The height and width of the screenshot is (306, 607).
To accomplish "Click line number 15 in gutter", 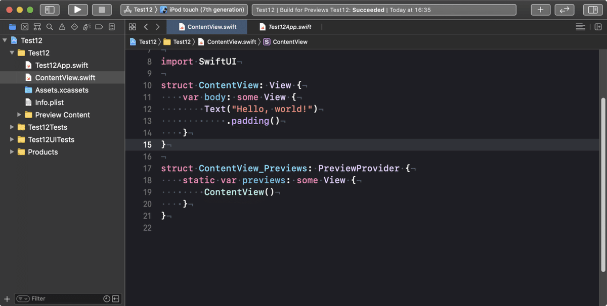I will pyautogui.click(x=147, y=144).
